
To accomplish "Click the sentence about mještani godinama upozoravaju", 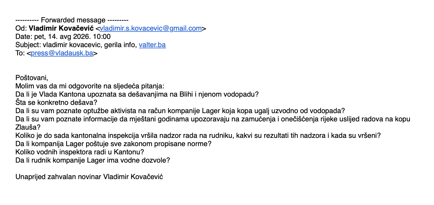I will tap(213, 119).
